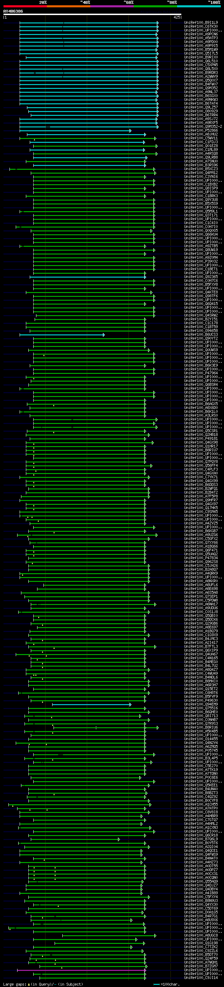Viewport: 224px width, 987px height.
Task: Click the white query sequence ruler bar
Action: tap(92, 15)
